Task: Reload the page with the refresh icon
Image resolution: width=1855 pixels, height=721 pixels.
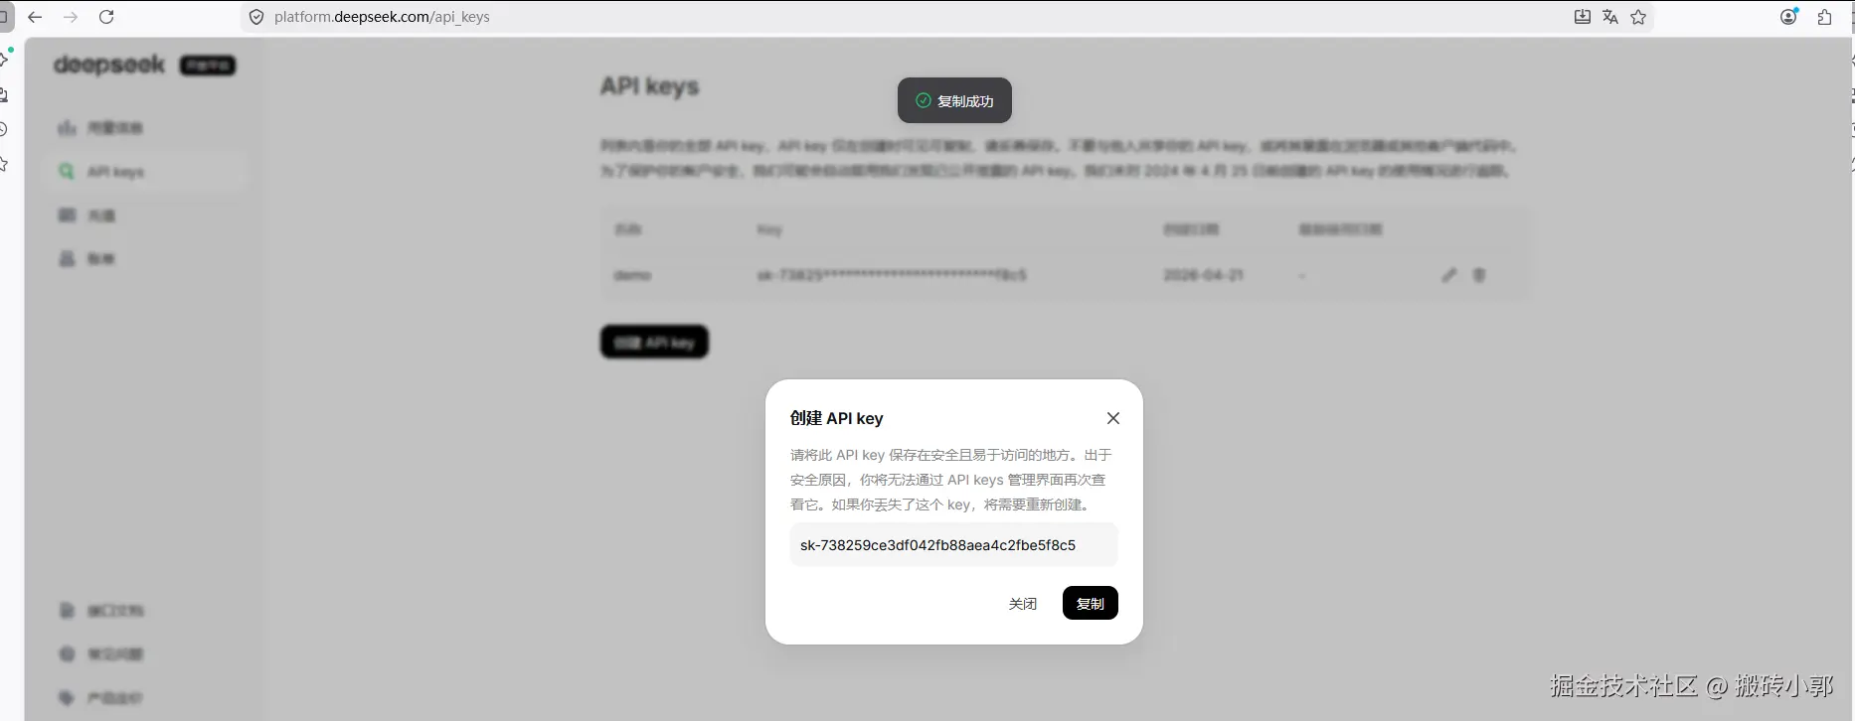Action: (x=106, y=17)
